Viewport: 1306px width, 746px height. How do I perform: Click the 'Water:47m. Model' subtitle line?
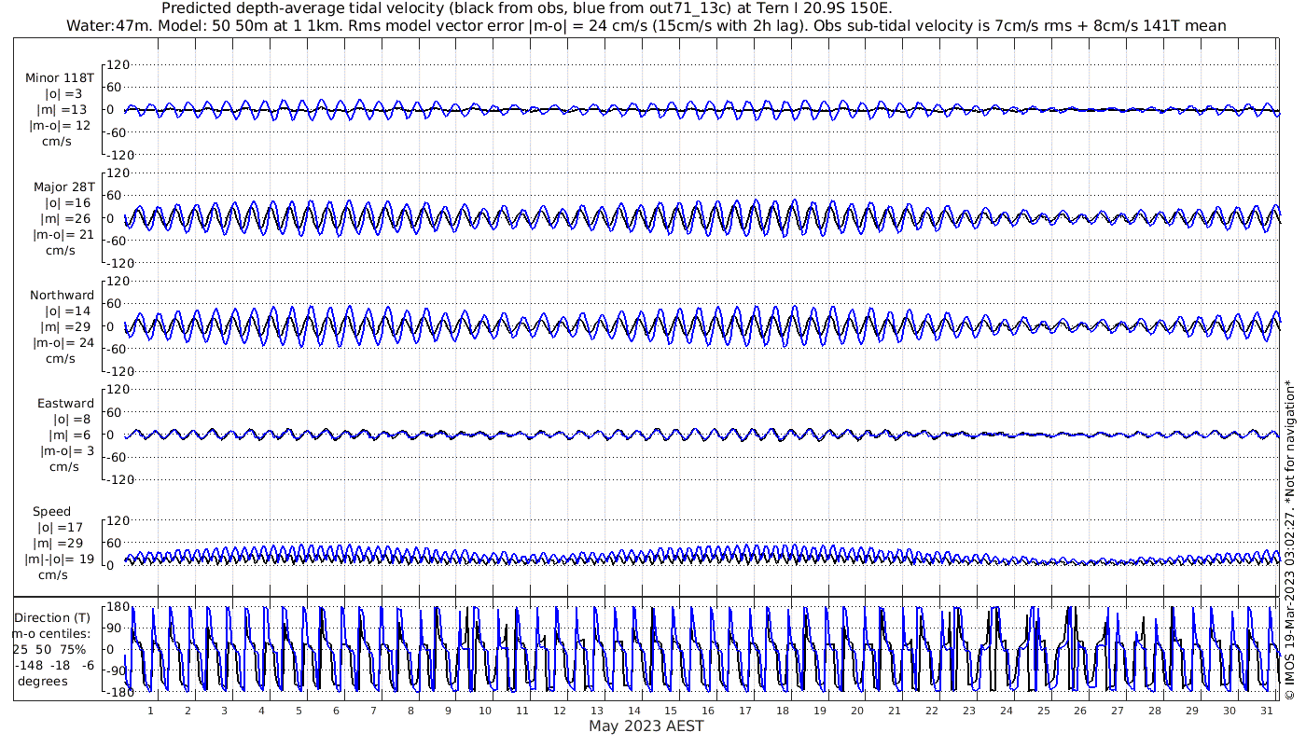[646, 26]
